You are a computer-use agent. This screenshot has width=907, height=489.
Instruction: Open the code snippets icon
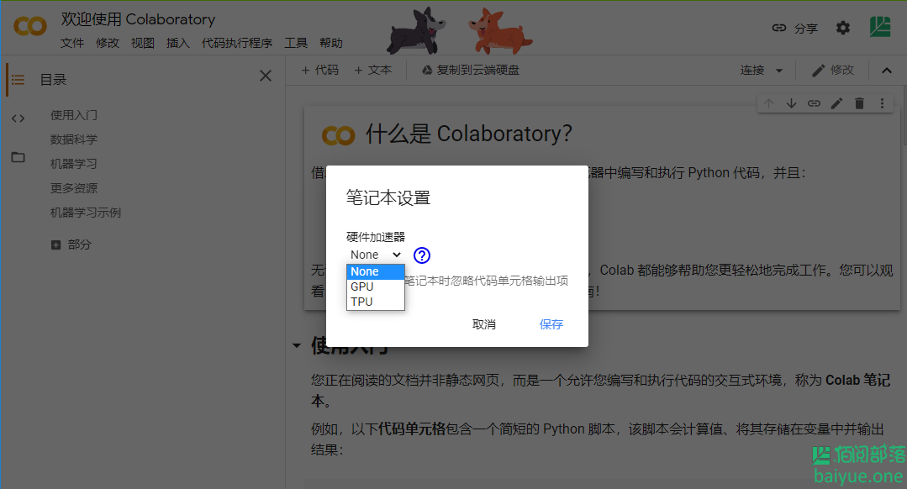[x=18, y=118]
